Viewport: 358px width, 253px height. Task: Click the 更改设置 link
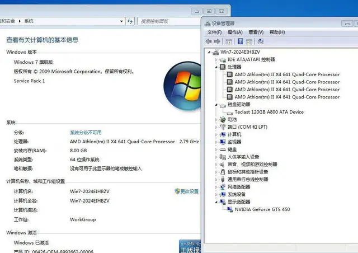coord(189,191)
